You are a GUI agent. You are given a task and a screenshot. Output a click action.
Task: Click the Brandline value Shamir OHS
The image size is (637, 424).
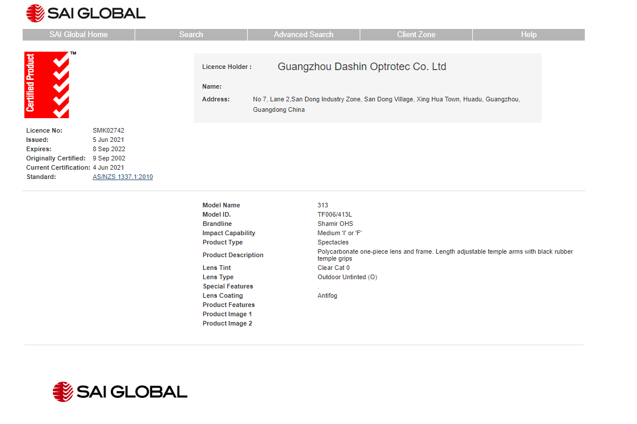335,224
